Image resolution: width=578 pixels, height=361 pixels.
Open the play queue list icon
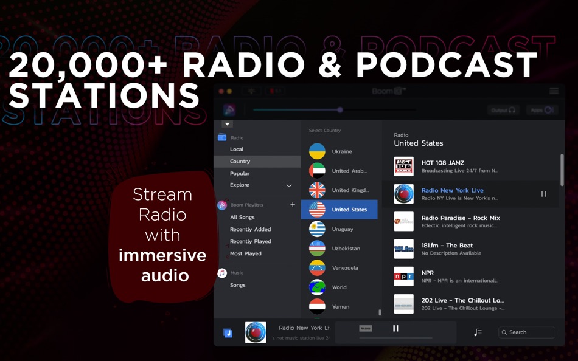(478, 332)
